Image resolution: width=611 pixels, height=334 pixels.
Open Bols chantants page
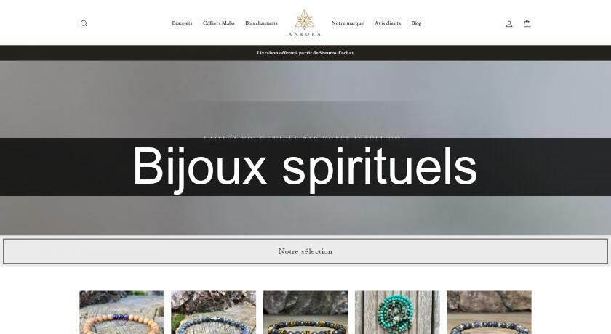point(261,23)
